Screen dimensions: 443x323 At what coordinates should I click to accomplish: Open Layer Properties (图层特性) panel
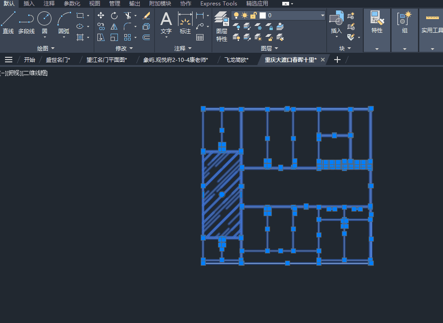pyautogui.click(x=222, y=26)
